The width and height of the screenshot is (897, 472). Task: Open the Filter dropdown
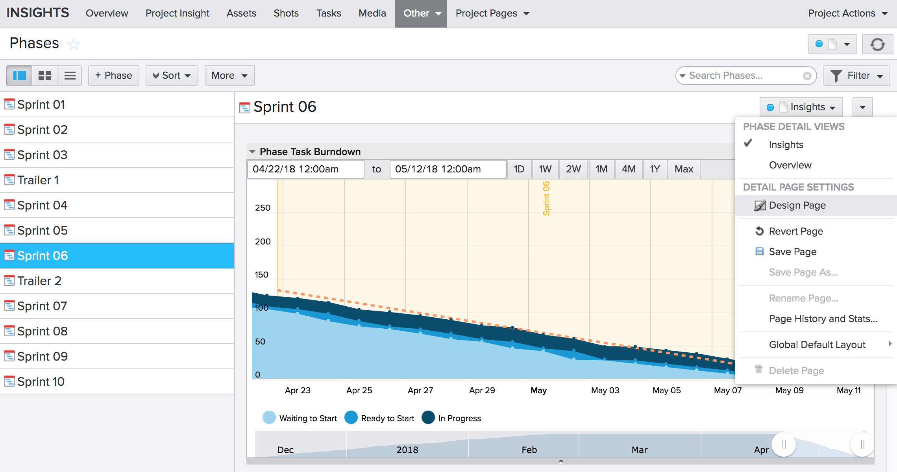(856, 76)
